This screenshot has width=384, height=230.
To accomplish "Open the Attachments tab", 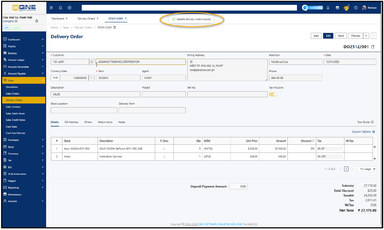I will (105, 122).
